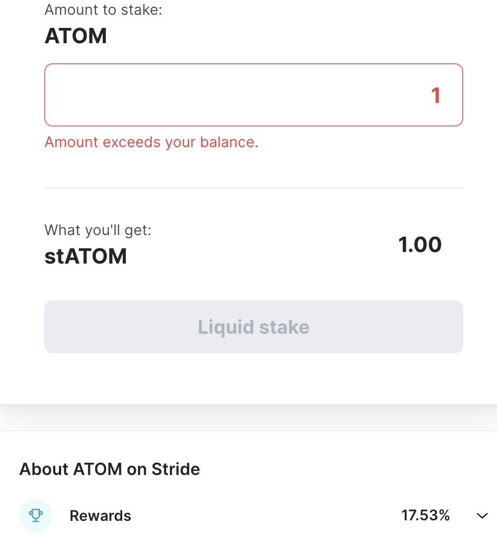Click the stATOM token label

86,256
